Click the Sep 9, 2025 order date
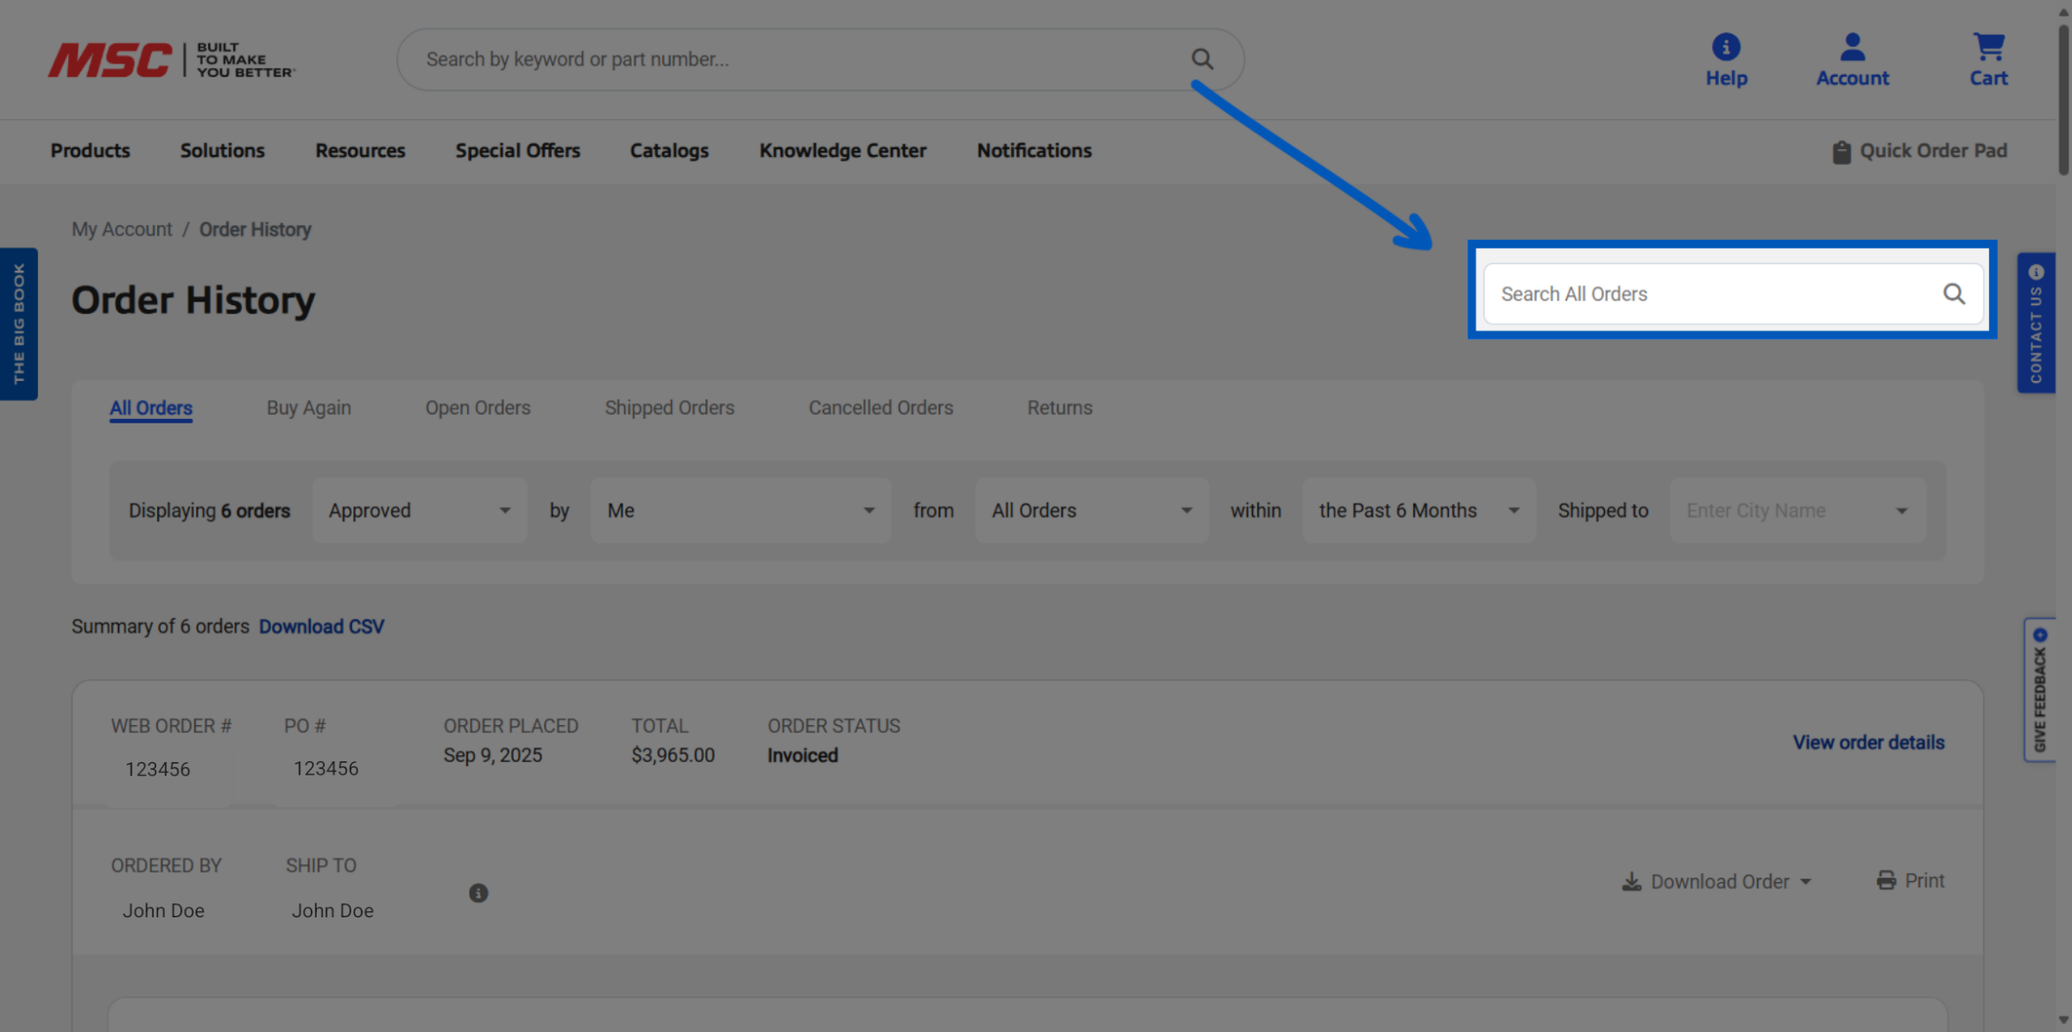 493,755
